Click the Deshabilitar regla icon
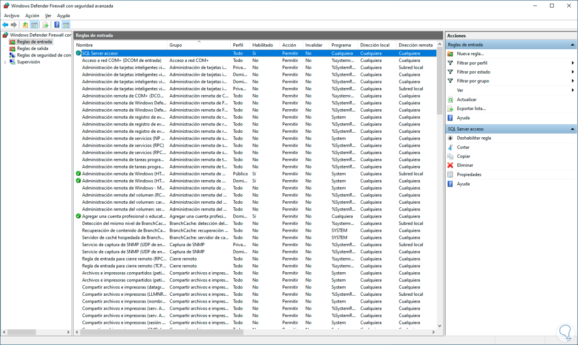578x345 pixels. [450, 138]
